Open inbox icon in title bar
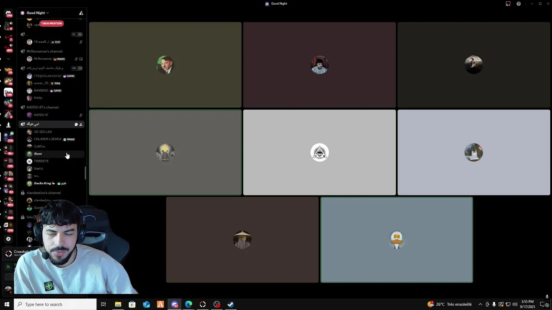Image resolution: width=552 pixels, height=310 pixels. [508, 4]
